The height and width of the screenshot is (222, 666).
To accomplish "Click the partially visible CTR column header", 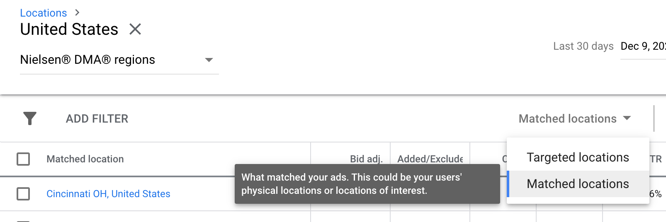I will tap(656, 159).
